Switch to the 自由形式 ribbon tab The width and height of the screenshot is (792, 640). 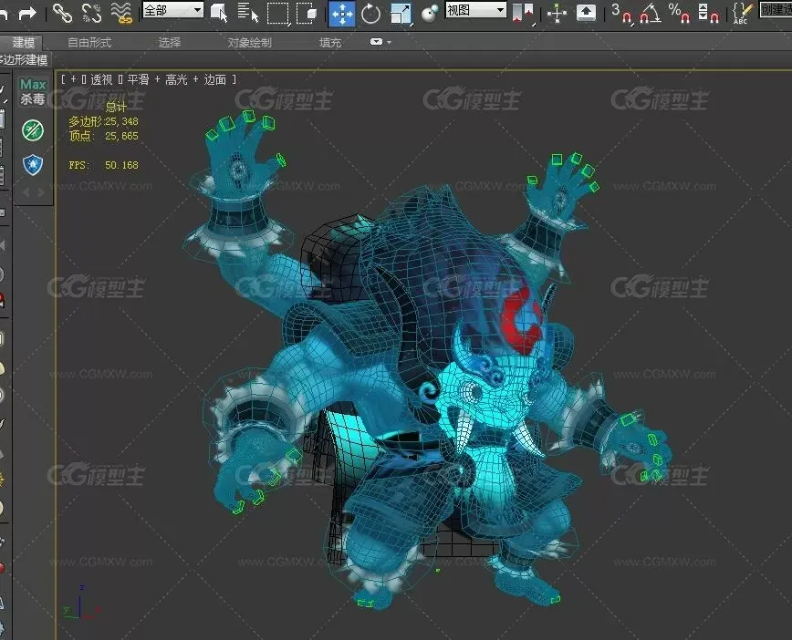click(x=89, y=43)
